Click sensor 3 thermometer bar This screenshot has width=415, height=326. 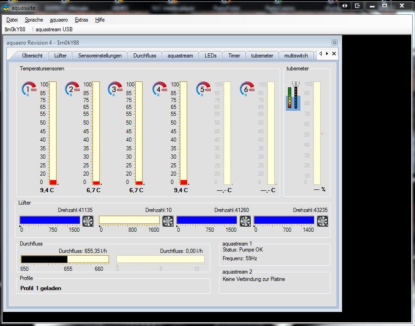[x=139, y=133]
